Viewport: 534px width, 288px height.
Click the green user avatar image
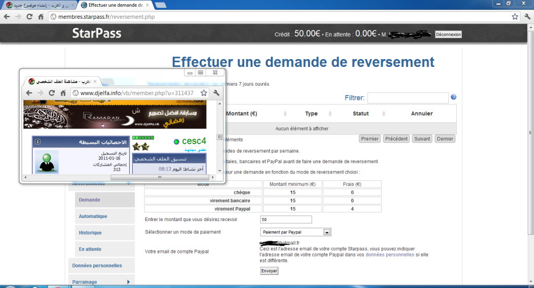click(x=47, y=162)
